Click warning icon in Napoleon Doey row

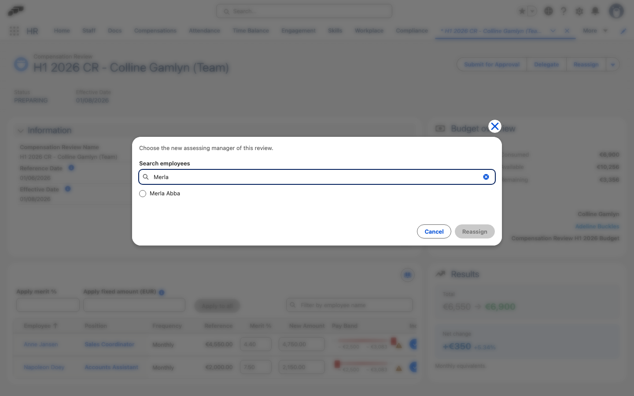click(399, 369)
